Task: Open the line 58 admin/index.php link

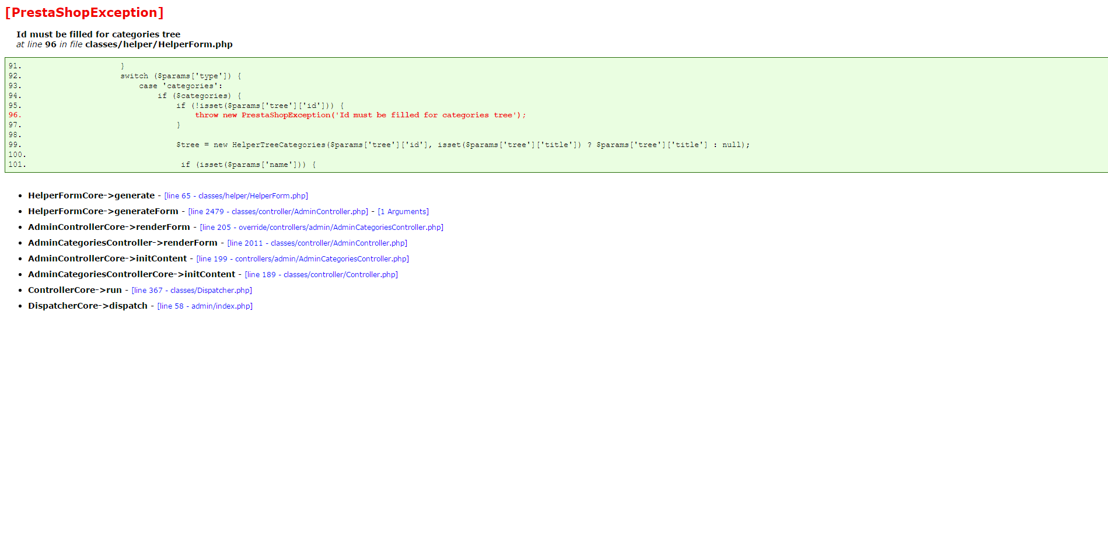Action: 205,306
